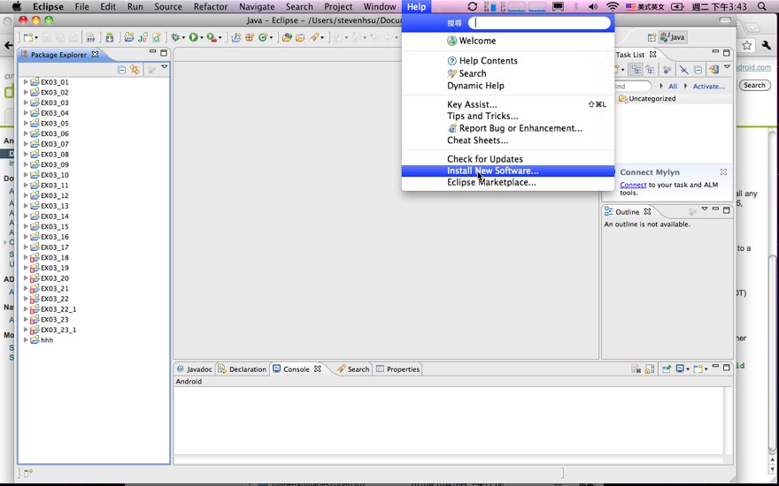
Task: Select the Java perspective button
Action: click(673, 37)
